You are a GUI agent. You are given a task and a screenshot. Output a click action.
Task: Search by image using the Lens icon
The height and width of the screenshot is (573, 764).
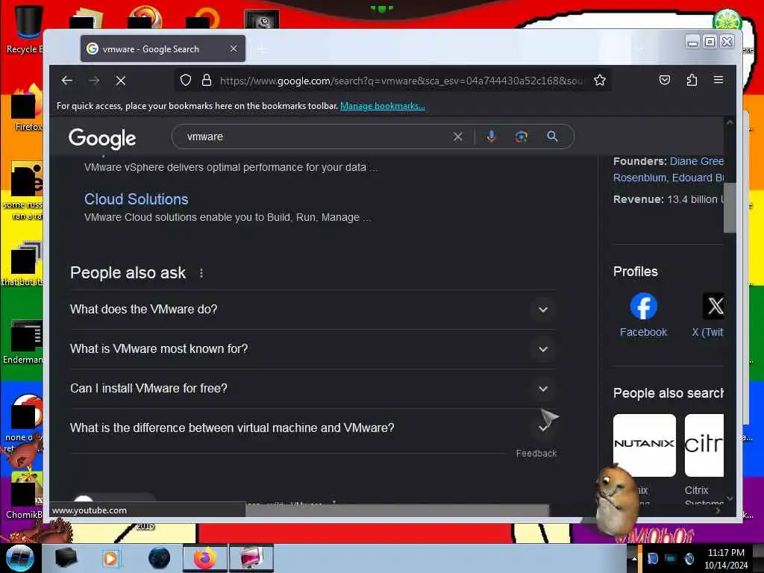[522, 137]
